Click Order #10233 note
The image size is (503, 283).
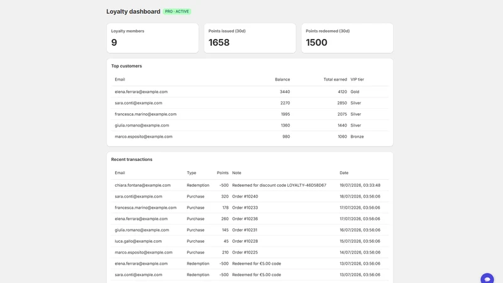point(245,208)
